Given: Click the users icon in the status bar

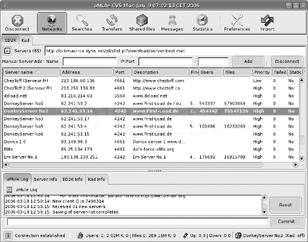Looking at the screenshot, I should [80, 235].
